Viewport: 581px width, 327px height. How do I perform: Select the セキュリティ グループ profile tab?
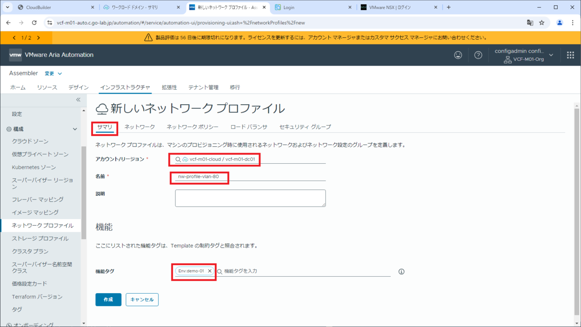click(x=305, y=127)
